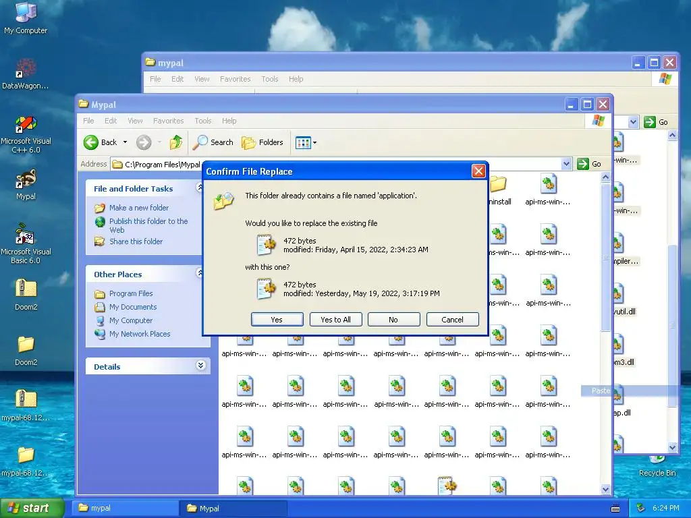Select the notepad-style file icon in bottom row

[x=447, y=486]
